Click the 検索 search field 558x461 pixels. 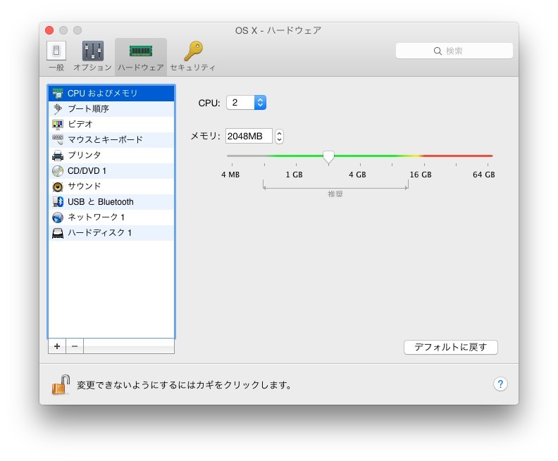pyautogui.click(x=454, y=51)
